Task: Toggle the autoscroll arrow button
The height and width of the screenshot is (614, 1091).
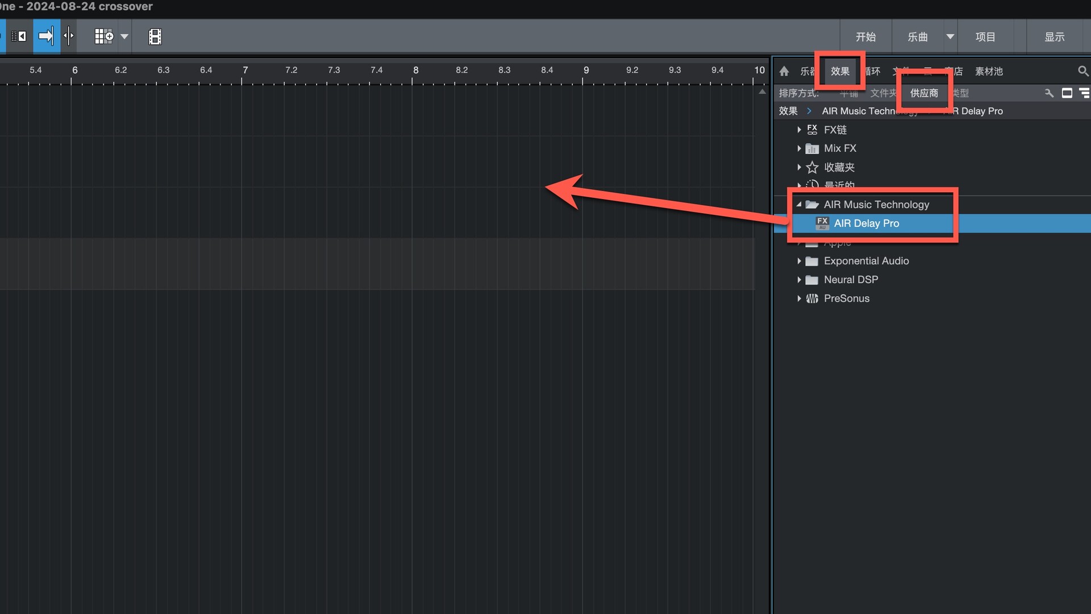Action: point(46,36)
